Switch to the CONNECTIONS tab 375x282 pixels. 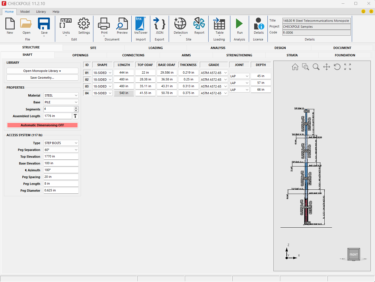(x=133, y=55)
